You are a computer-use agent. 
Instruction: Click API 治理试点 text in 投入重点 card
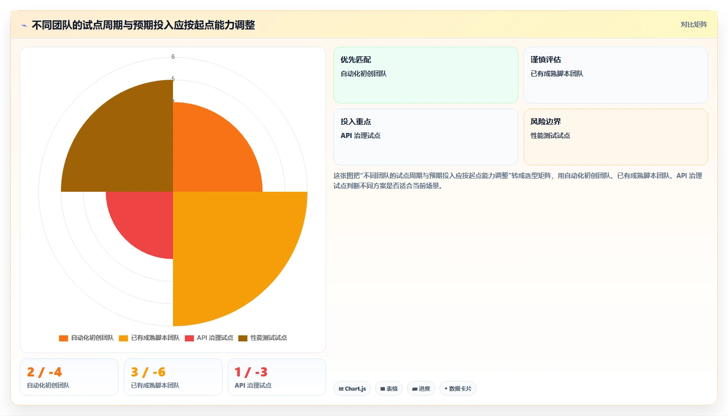(x=361, y=135)
